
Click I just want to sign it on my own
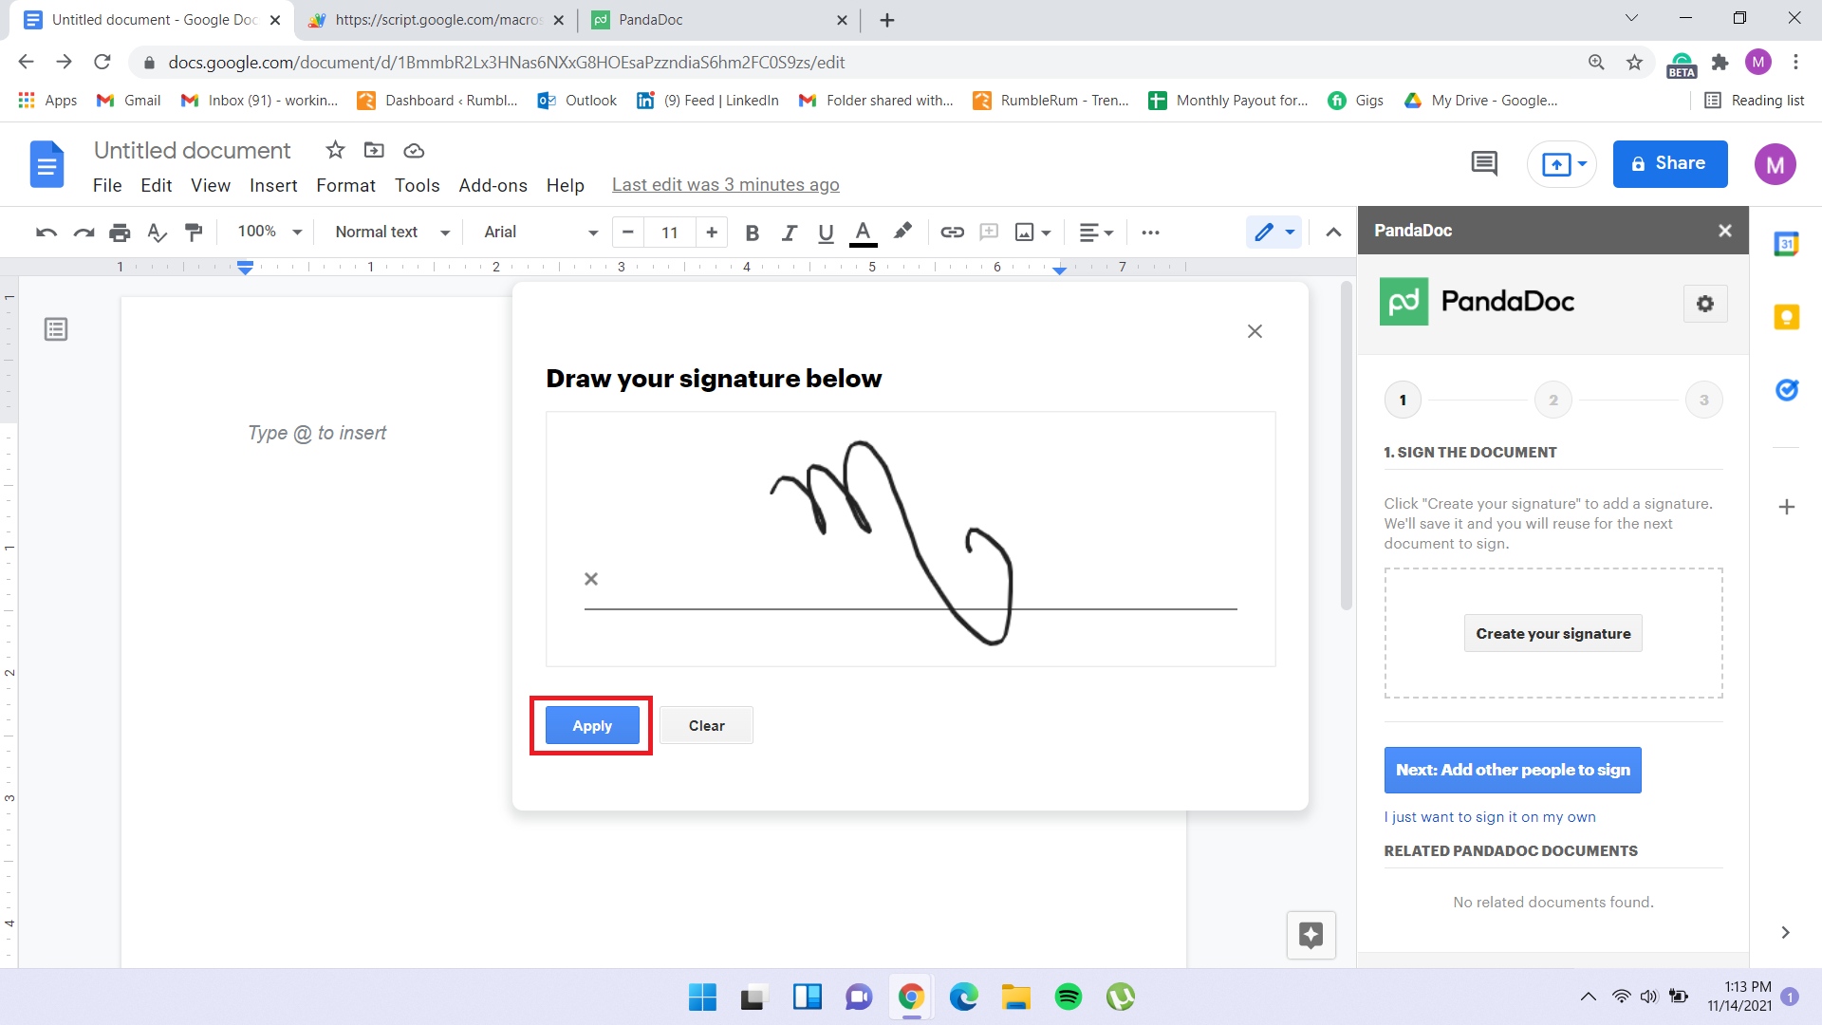[1489, 817]
